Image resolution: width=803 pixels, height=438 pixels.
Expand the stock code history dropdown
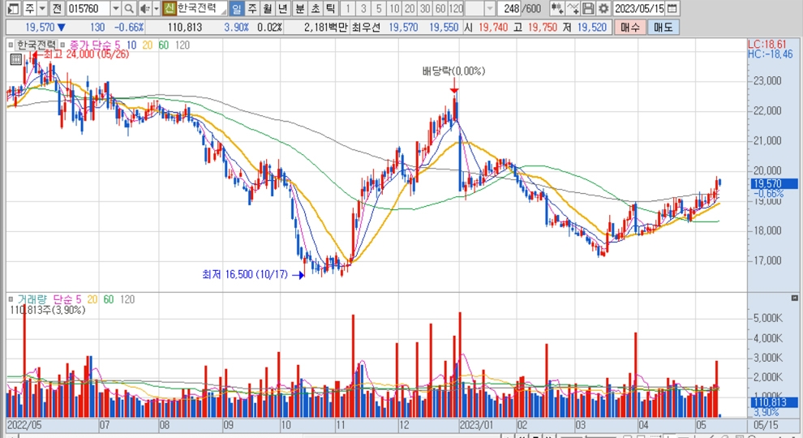[114, 8]
